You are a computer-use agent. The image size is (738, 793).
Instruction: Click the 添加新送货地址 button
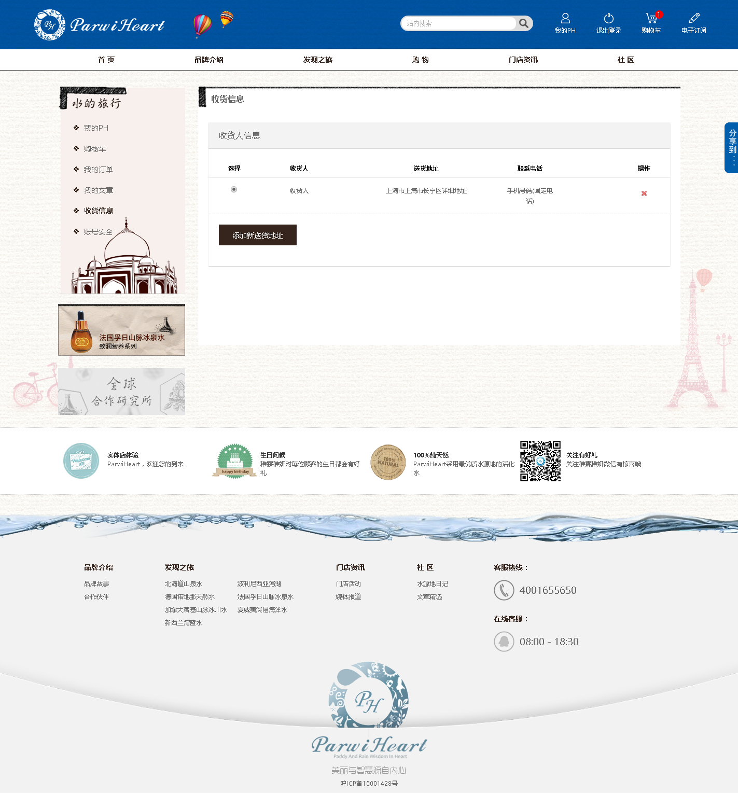(x=258, y=235)
